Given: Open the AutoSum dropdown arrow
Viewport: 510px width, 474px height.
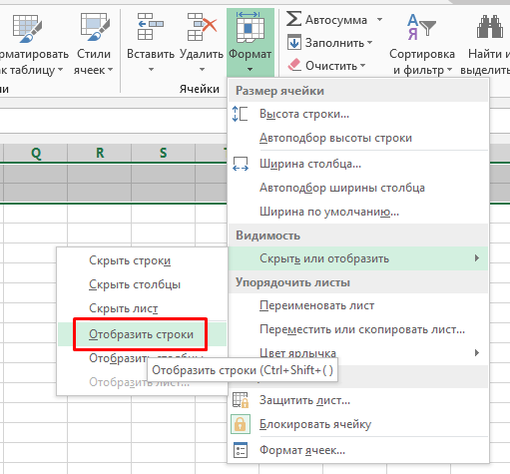Looking at the screenshot, I should click(x=379, y=20).
